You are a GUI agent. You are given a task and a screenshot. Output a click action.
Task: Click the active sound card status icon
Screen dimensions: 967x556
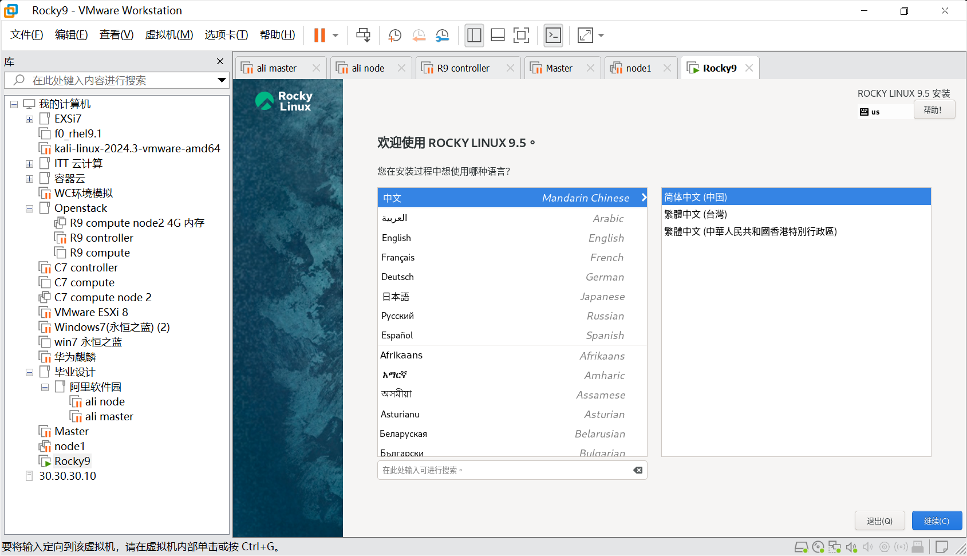point(851,547)
